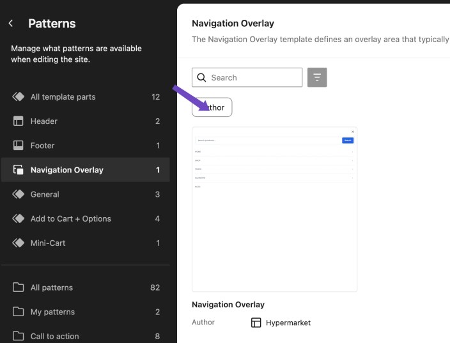Click the count 12 beside All template parts
This screenshot has height=343, width=450.
click(155, 96)
